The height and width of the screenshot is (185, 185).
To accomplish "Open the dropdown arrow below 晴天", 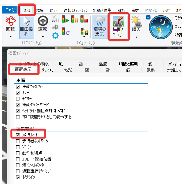I will [x=136, y=37].
